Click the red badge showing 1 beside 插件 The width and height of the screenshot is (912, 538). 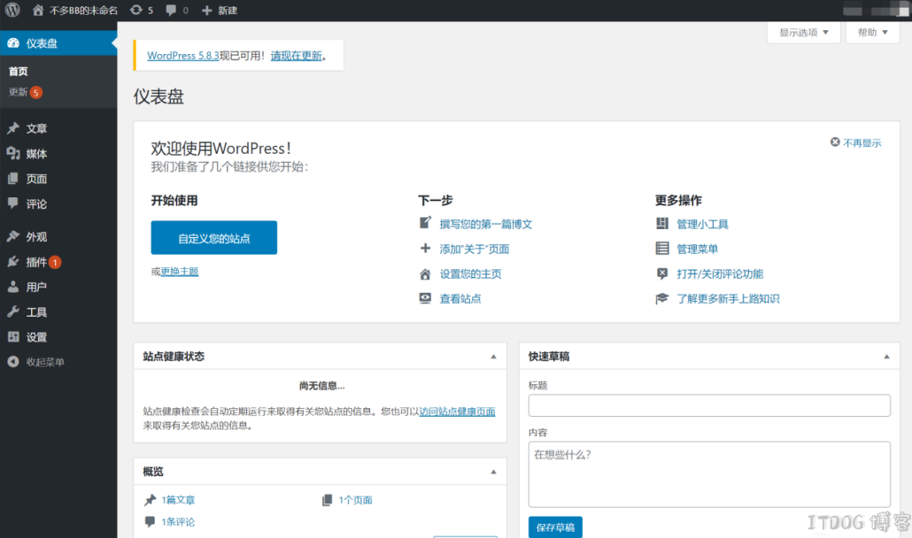[x=55, y=262]
